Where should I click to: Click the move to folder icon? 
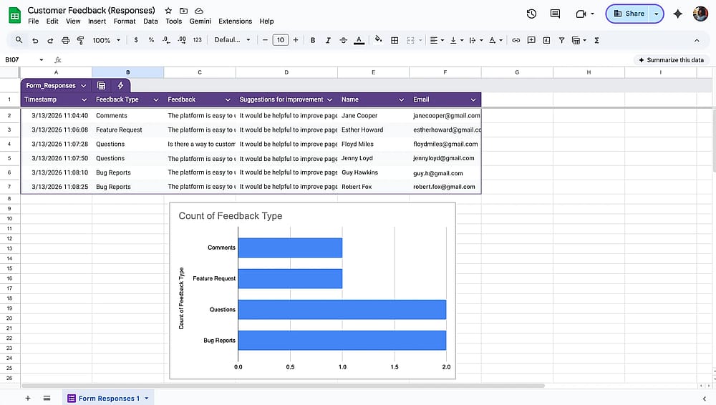tap(183, 11)
